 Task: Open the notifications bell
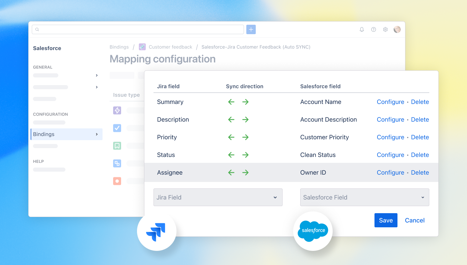click(x=362, y=29)
